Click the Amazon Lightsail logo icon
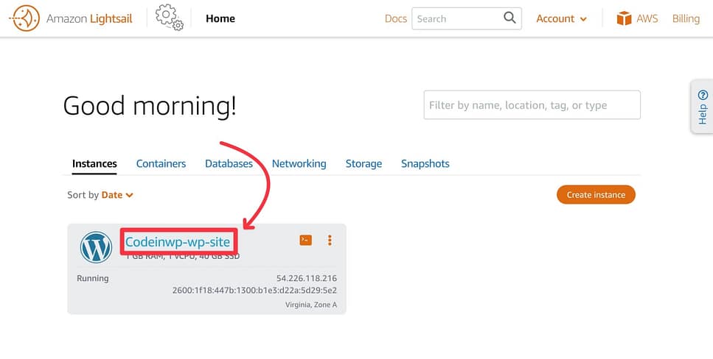 coord(24,18)
